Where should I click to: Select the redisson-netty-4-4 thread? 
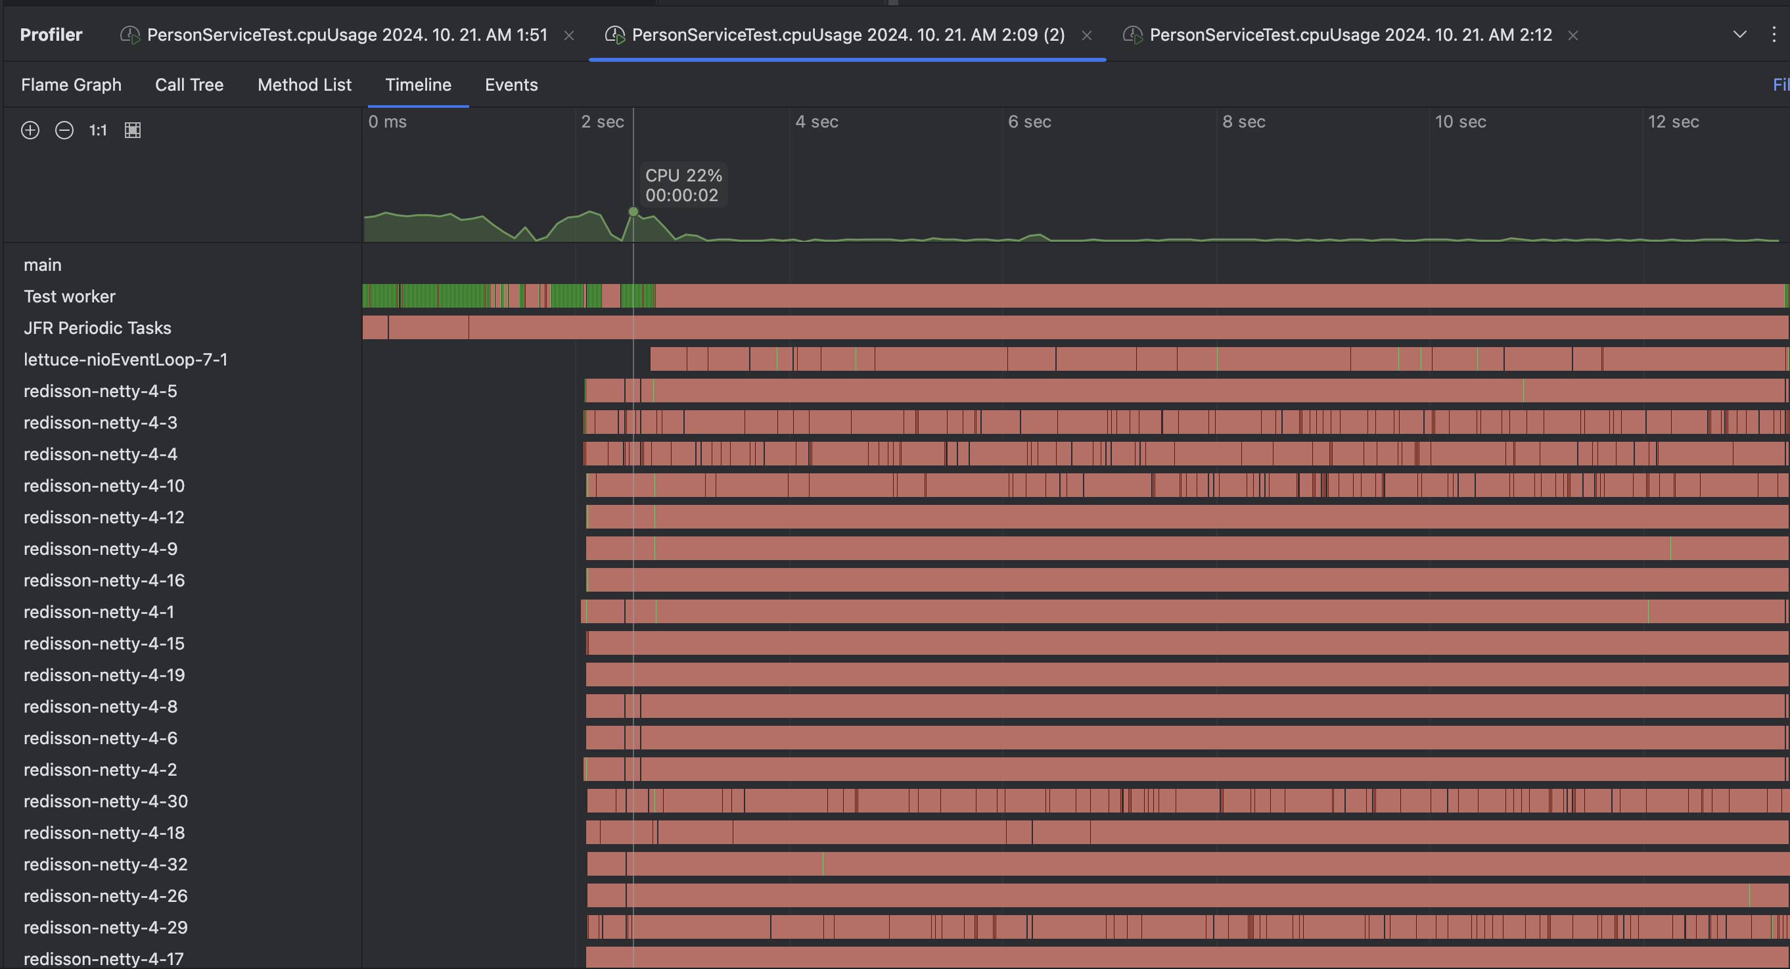(100, 454)
